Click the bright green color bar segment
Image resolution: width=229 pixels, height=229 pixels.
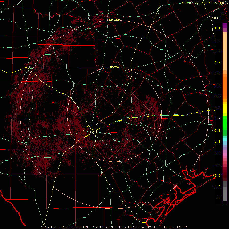[x=225, y=123]
